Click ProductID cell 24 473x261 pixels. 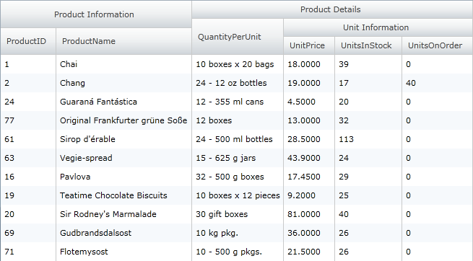[28, 102]
